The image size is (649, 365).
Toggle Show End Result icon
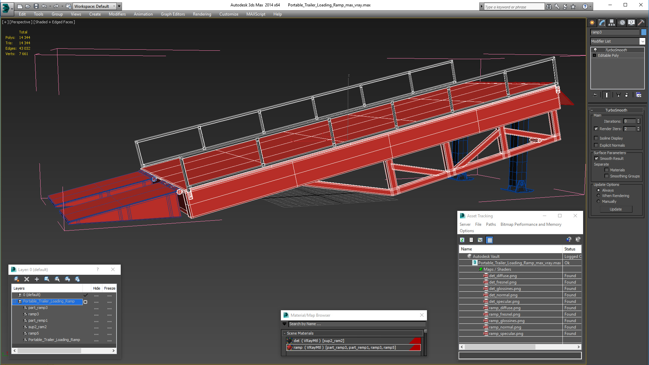(607, 95)
